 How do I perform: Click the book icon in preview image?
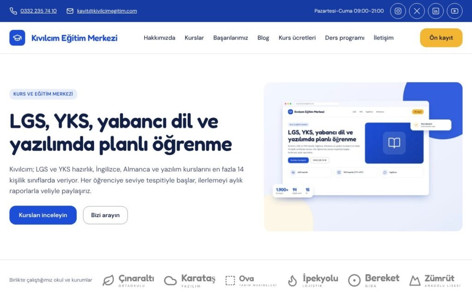coord(394,143)
